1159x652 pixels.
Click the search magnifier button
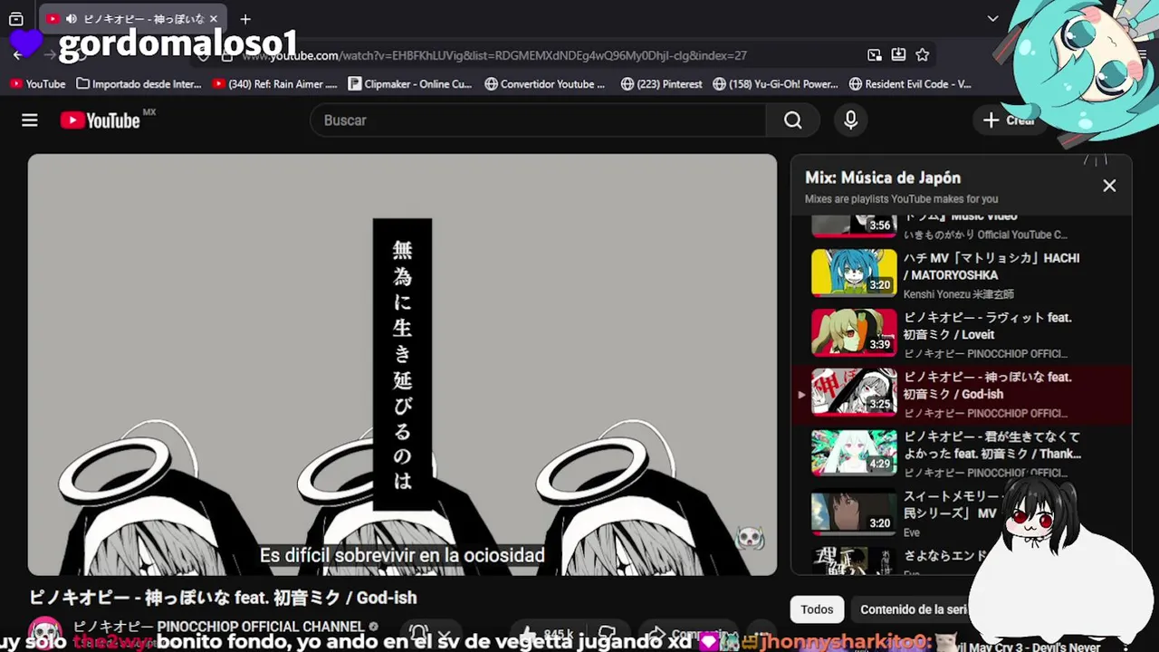coord(793,120)
